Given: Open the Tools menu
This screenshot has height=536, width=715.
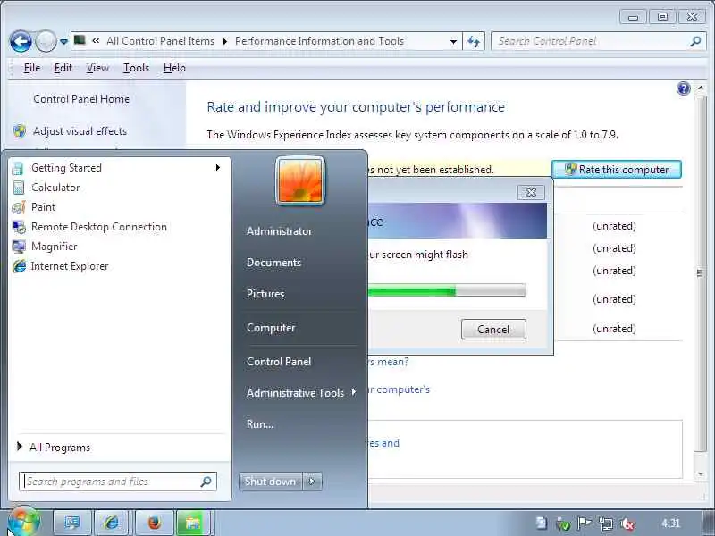Looking at the screenshot, I should point(137,68).
